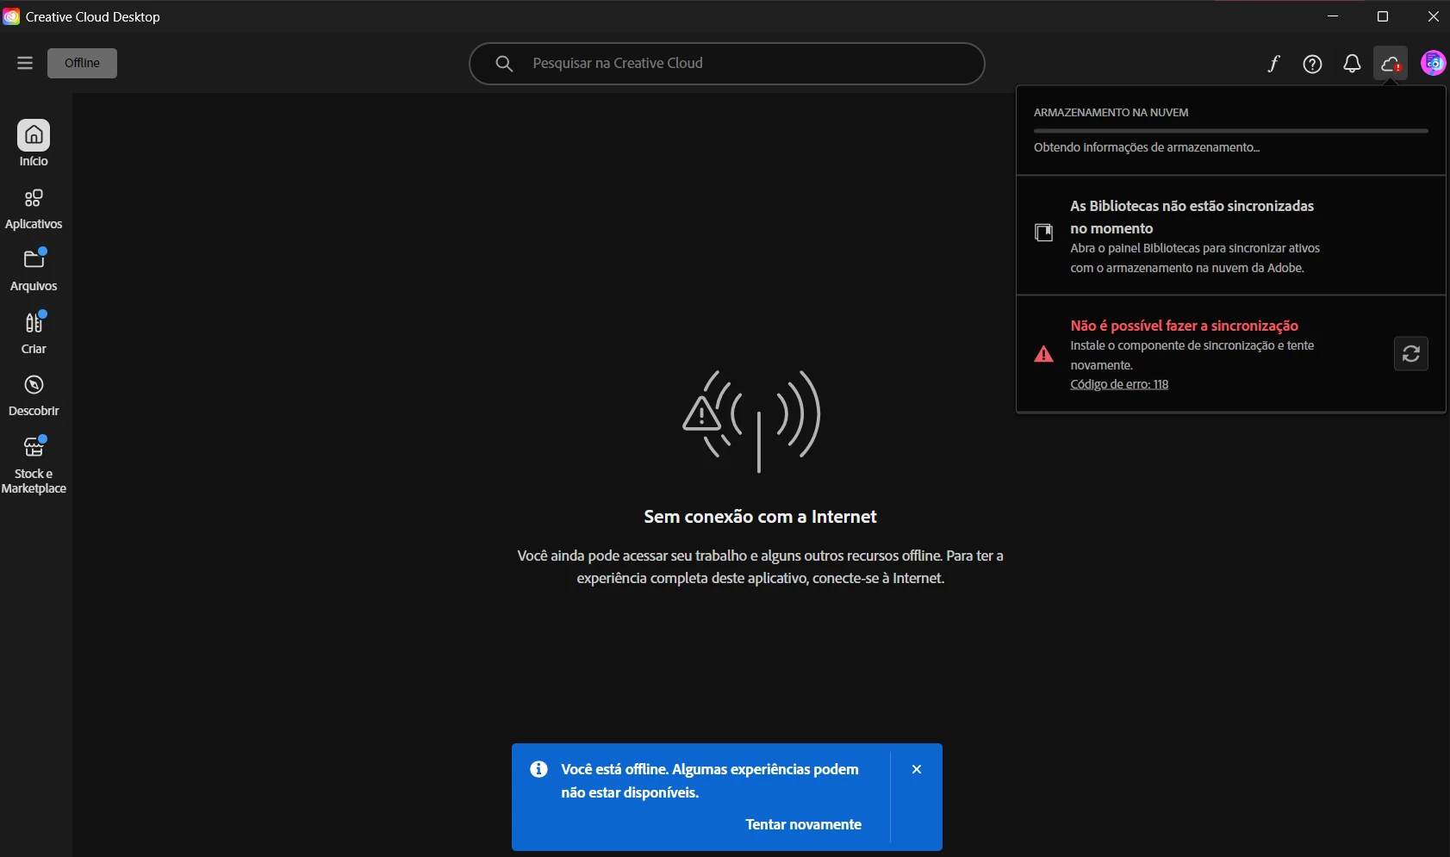Open Criar in sidebar
The image size is (1450, 857).
click(34, 334)
